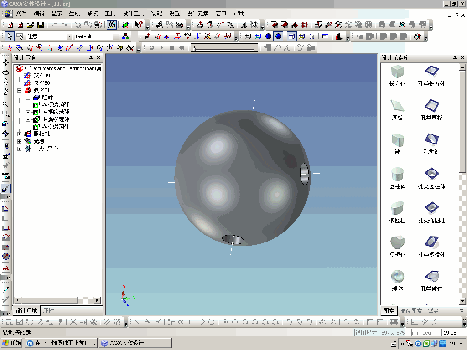
Task: Click the open folder icon
Action: [x=30, y=25]
